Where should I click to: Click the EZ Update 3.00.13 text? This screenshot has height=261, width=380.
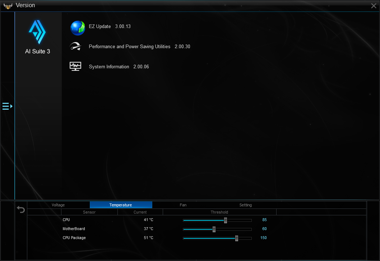pyautogui.click(x=110, y=27)
